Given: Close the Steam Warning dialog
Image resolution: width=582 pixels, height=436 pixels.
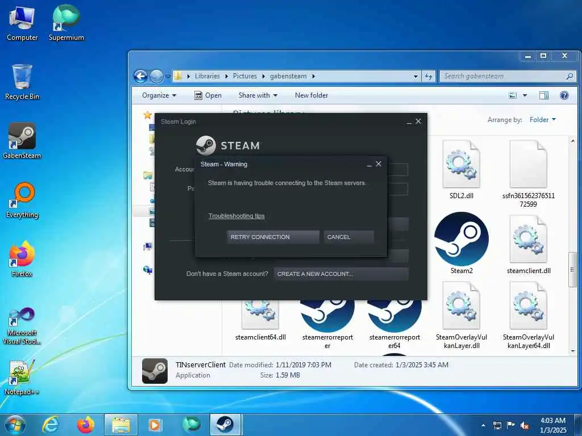Looking at the screenshot, I should pos(379,164).
